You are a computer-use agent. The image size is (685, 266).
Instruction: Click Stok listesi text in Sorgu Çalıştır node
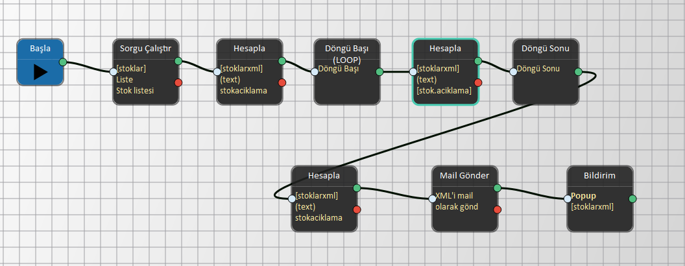[135, 91]
